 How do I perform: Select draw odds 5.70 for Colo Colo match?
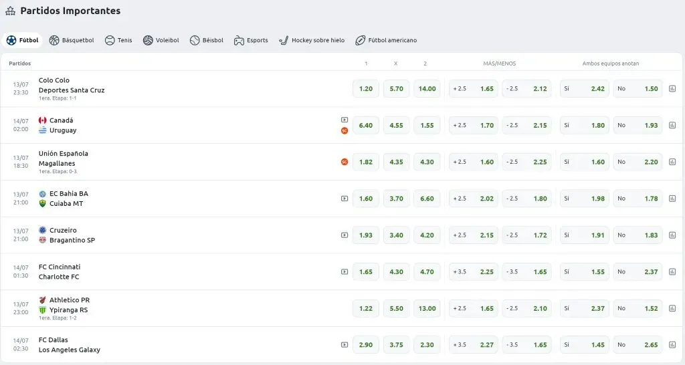tap(396, 89)
